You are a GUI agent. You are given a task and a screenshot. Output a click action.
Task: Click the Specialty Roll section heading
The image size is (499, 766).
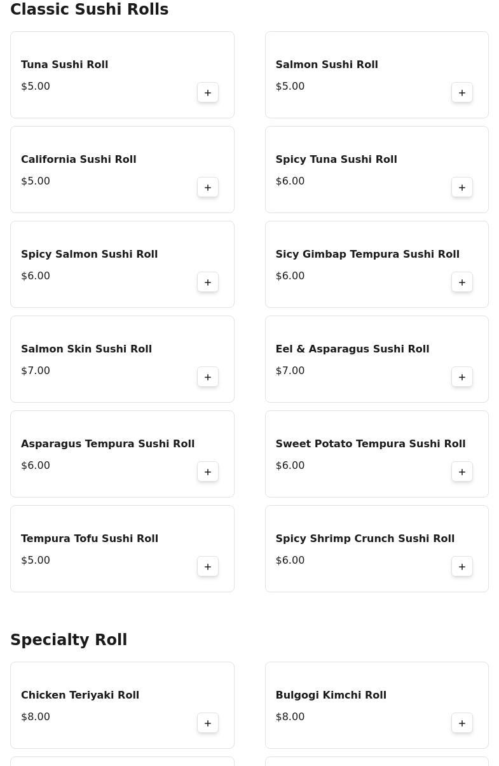[69, 640]
